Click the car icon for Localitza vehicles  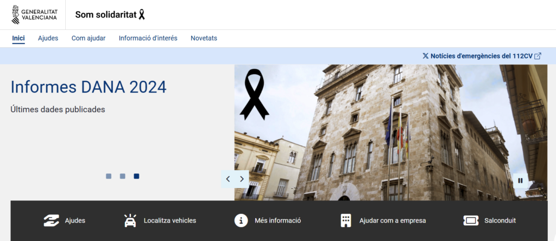130,220
